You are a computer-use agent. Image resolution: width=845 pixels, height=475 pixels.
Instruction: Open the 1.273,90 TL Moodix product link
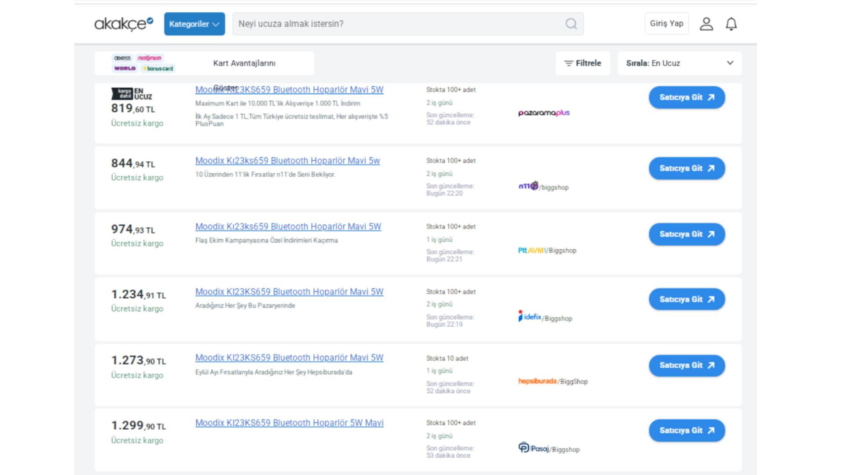coord(289,358)
